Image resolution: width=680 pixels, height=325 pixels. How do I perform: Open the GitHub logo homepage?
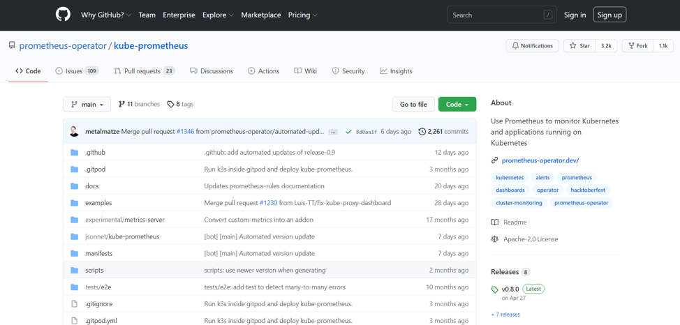pos(63,15)
